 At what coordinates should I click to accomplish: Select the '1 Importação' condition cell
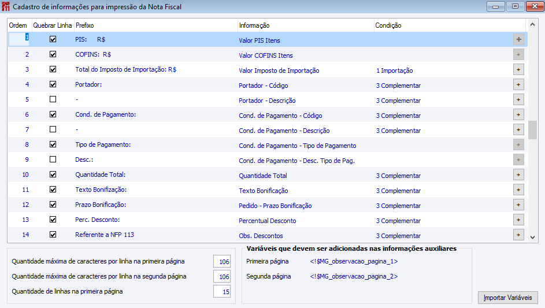[395, 70]
